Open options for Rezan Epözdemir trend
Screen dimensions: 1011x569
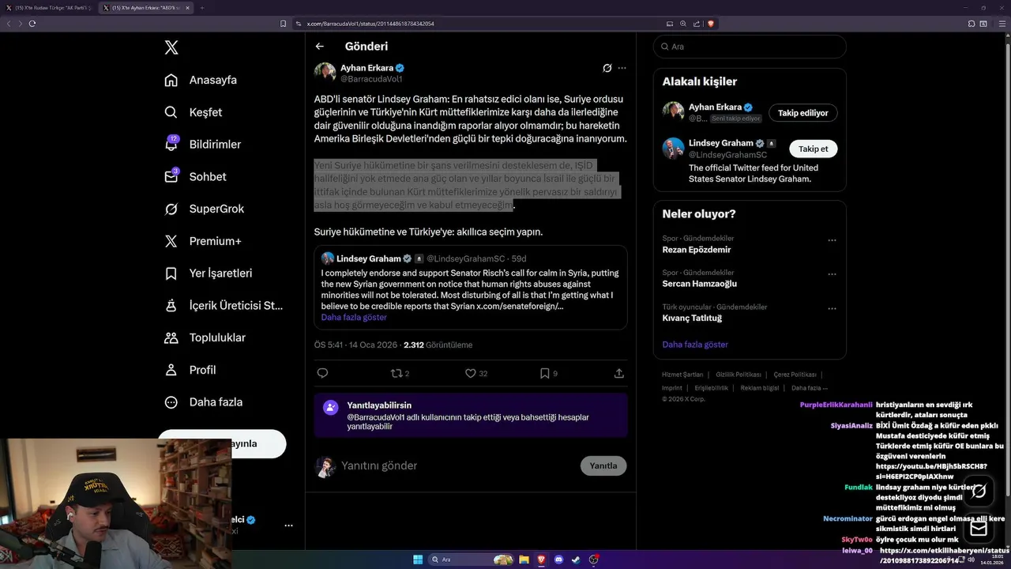832,240
